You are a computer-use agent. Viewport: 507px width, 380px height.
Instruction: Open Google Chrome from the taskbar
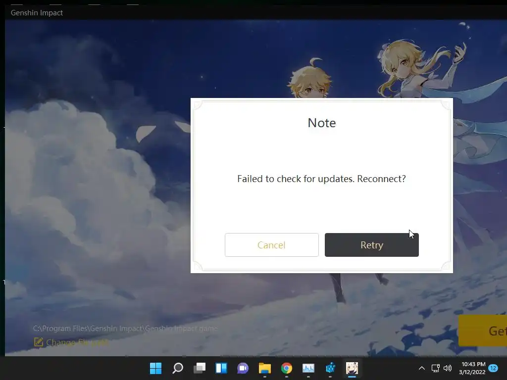(287, 368)
